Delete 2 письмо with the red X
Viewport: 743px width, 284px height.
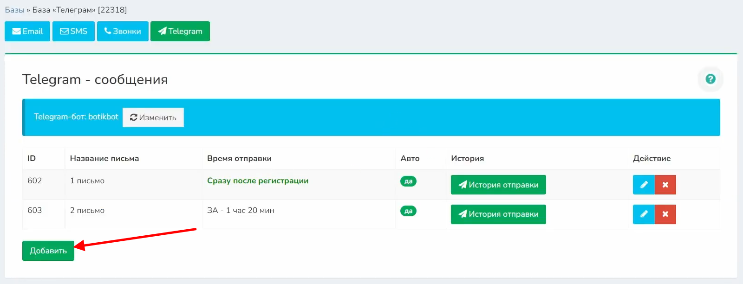pos(665,214)
